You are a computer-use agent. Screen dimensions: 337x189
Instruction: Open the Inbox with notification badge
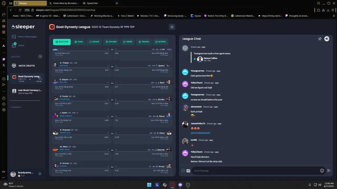[18, 45]
